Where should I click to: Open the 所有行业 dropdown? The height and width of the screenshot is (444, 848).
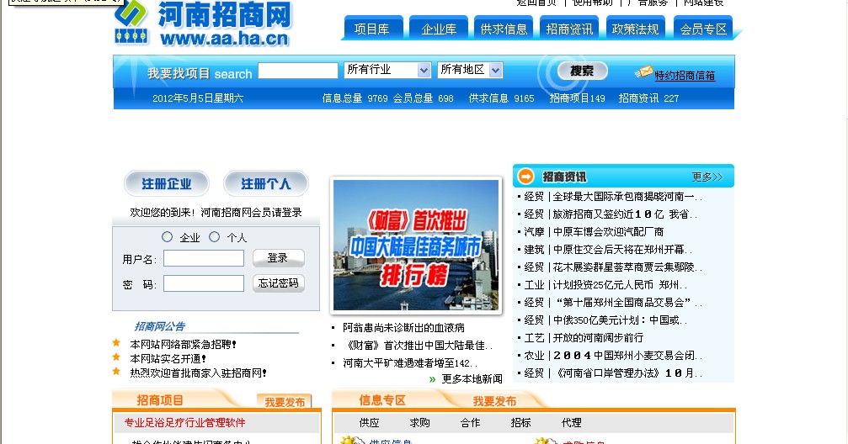pos(387,70)
